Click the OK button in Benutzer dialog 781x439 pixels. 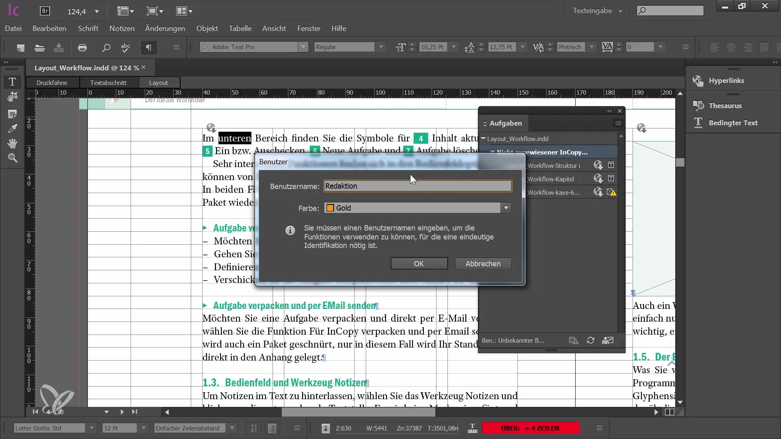419,263
